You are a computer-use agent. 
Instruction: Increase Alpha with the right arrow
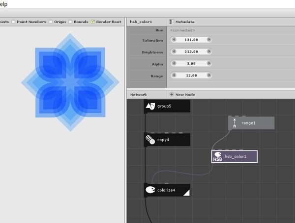[209, 63]
